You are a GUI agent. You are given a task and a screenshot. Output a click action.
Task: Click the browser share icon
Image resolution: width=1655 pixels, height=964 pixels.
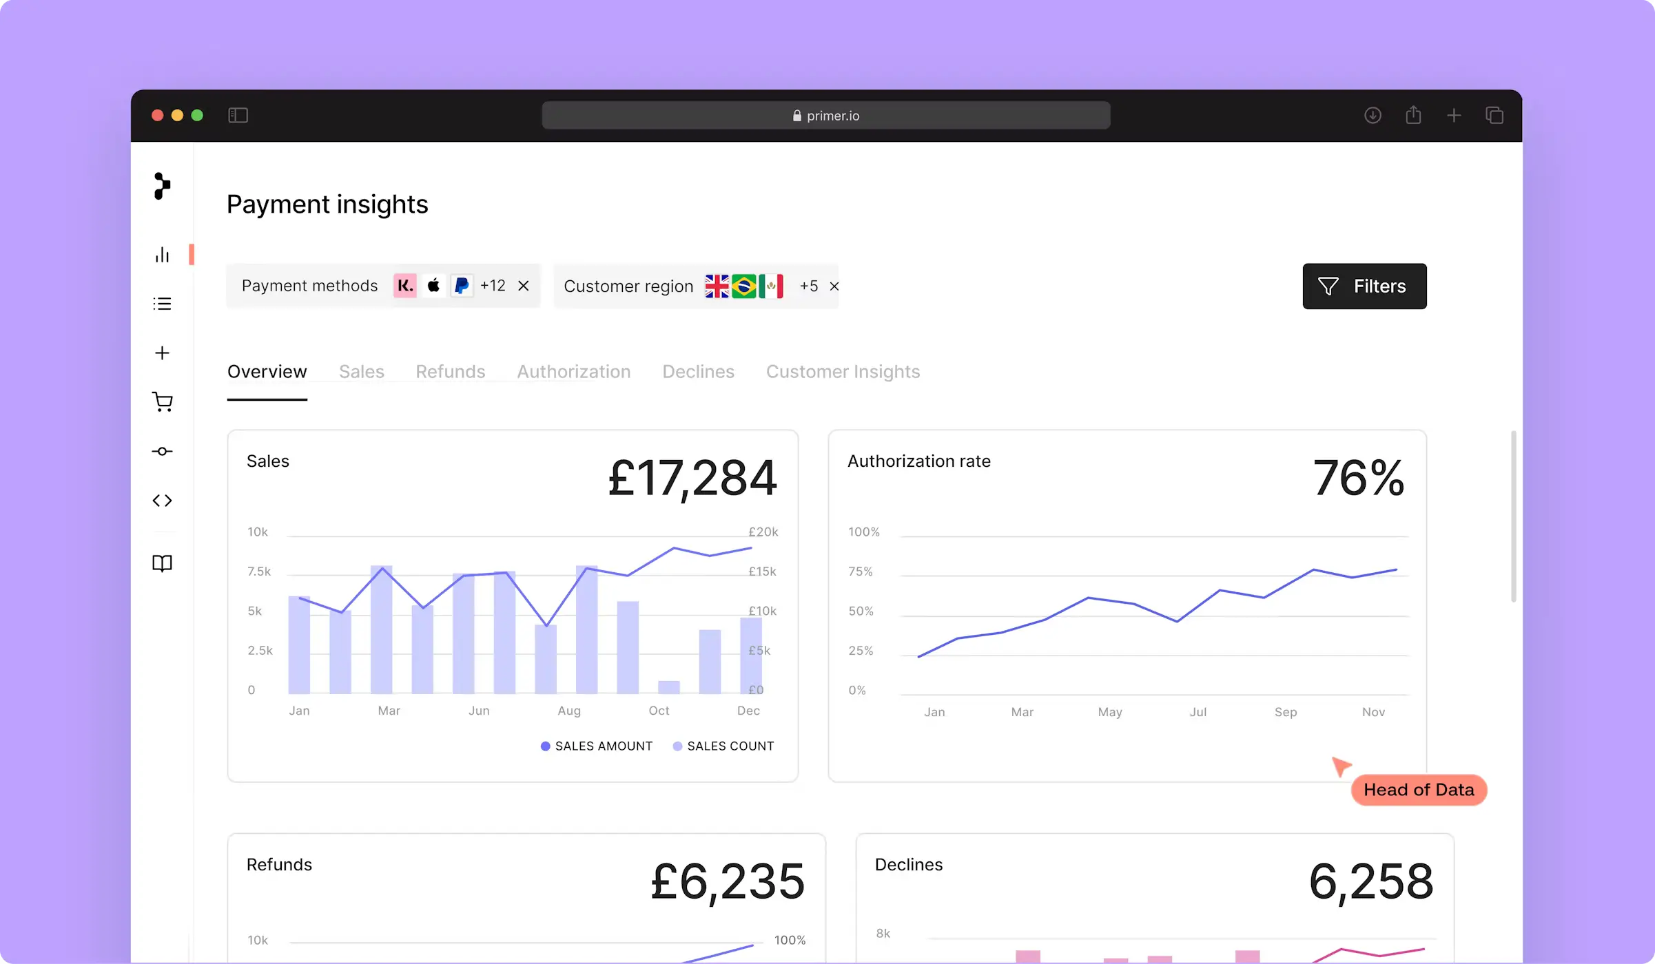point(1413,116)
